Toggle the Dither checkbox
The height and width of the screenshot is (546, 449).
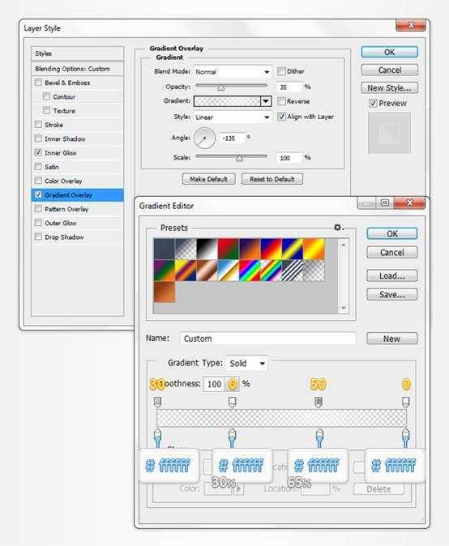pos(281,71)
